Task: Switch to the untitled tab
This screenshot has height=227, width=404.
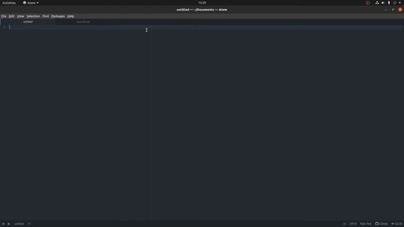Action: click(x=28, y=22)
